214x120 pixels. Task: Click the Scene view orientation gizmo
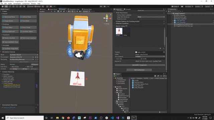pyautogui.click(x=107, y=18)
